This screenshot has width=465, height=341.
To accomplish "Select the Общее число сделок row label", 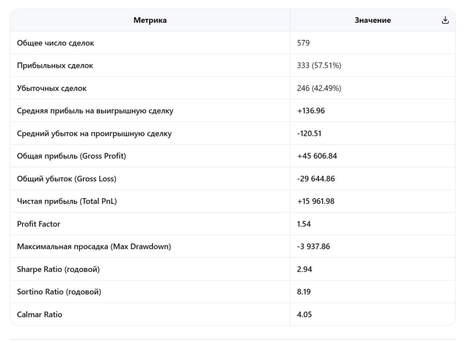I will coord(55,43).
